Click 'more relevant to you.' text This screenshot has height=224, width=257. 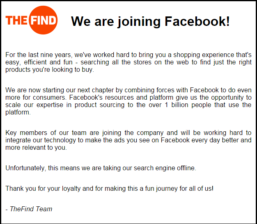coord(36,148)
